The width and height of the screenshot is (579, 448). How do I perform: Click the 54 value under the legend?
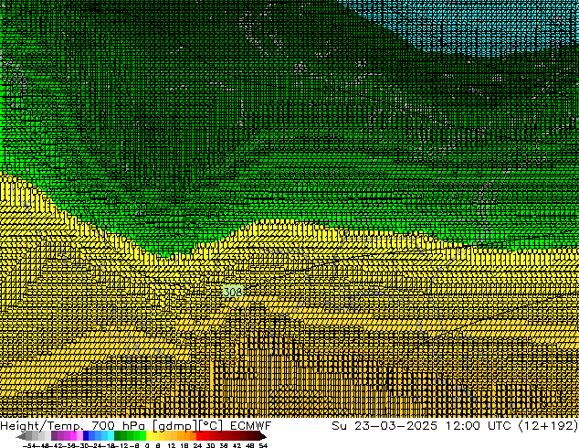263,445
